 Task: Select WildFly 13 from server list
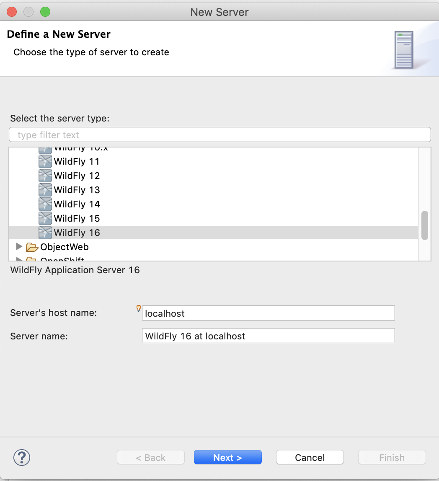pyautogui.click(x=77, y=190)
